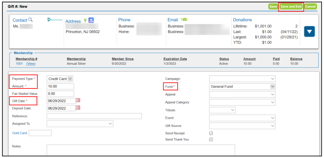Screen dimensions: 324x158
Task: Open the Fund dropdown showing General Fund
Action: (x=242, y=87)
